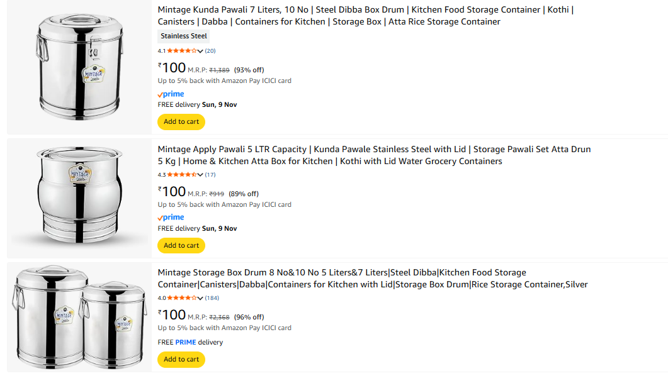Add the Kunda Pawali 7 Liters to cart
Viewport: 668px width, 376px height.
(x=181, y=122)
